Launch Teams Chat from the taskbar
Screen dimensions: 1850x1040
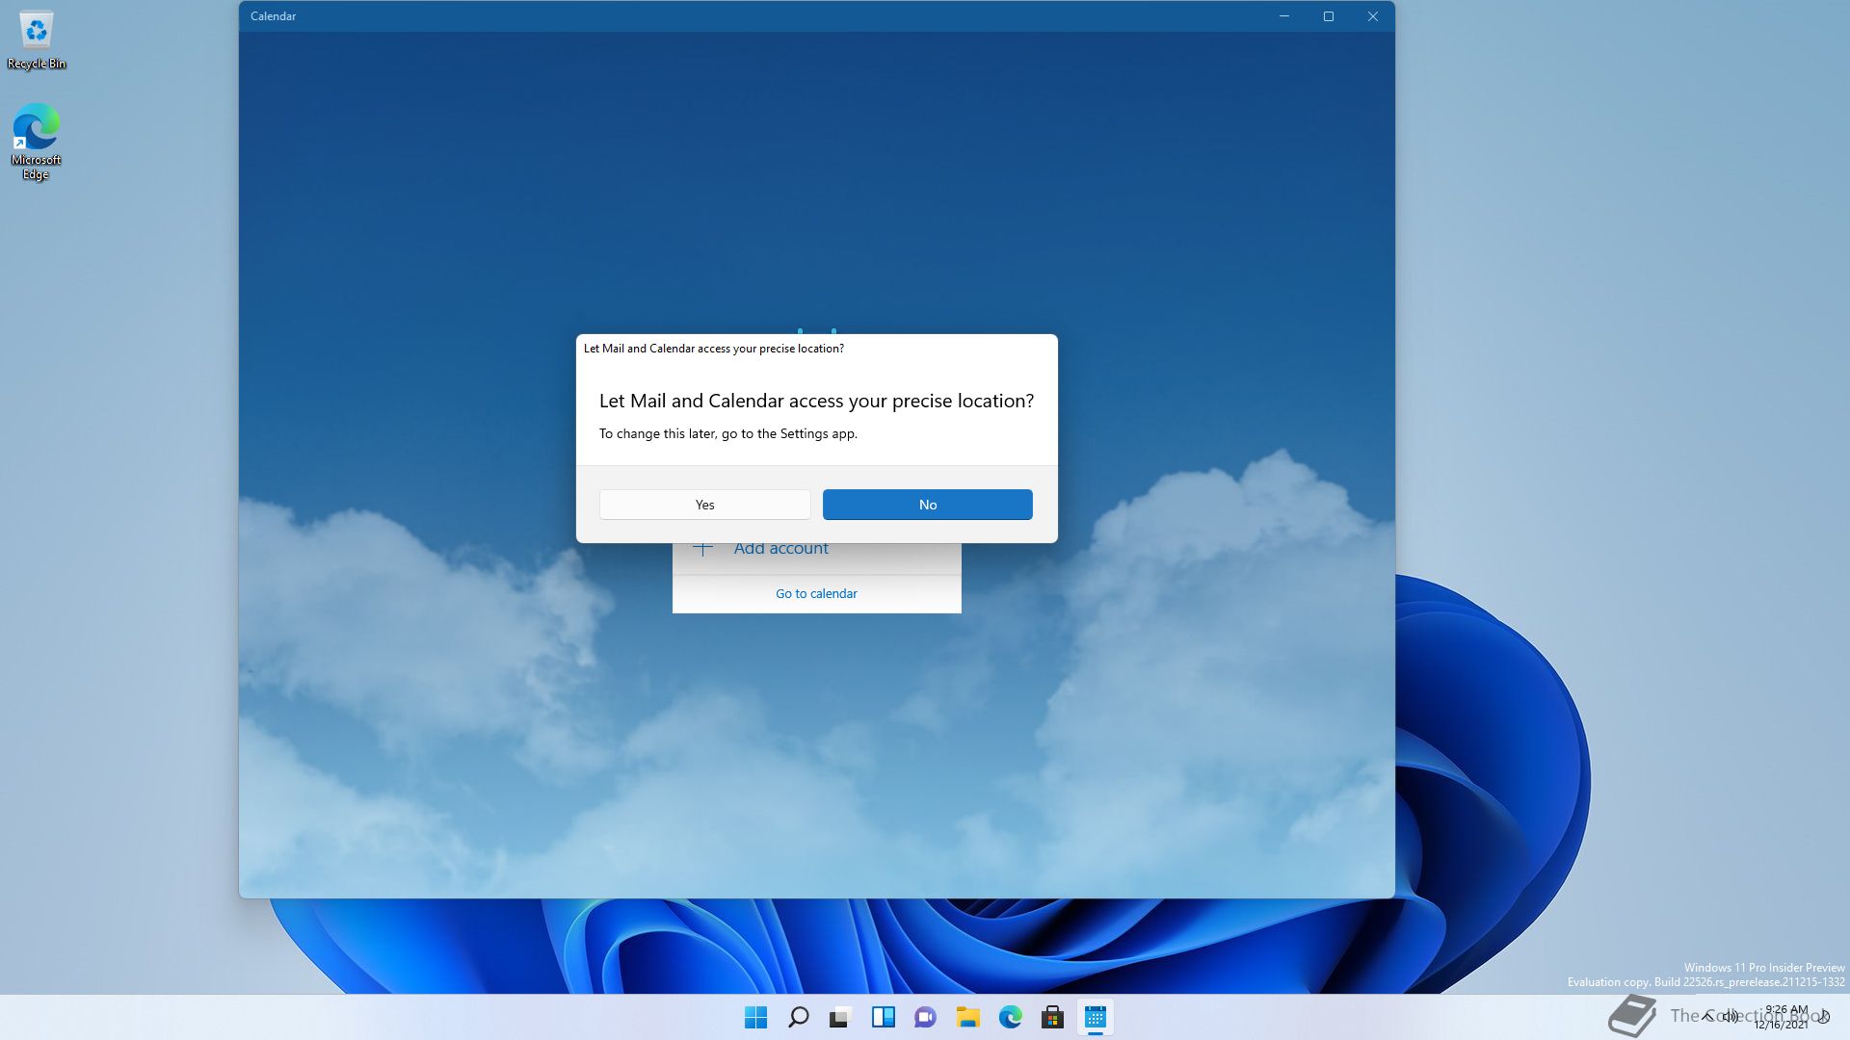[x=925, y=1017]
